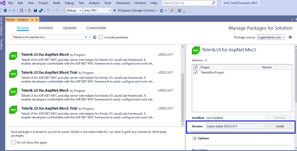Click the New Project toolbar icon
Image resolution: width=297 pixels, height=151 pixels.
21,10
